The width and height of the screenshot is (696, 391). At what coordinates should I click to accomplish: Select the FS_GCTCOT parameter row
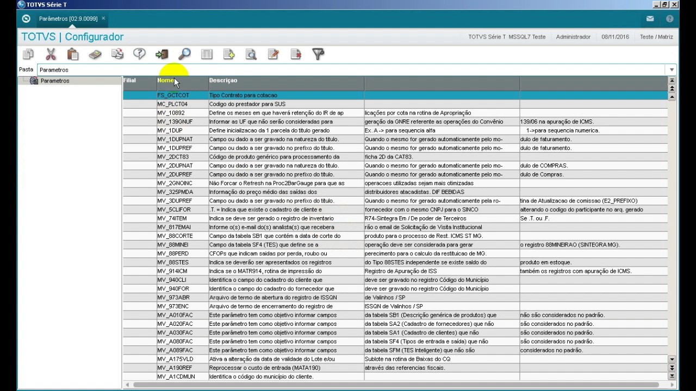tap(395, 95)
